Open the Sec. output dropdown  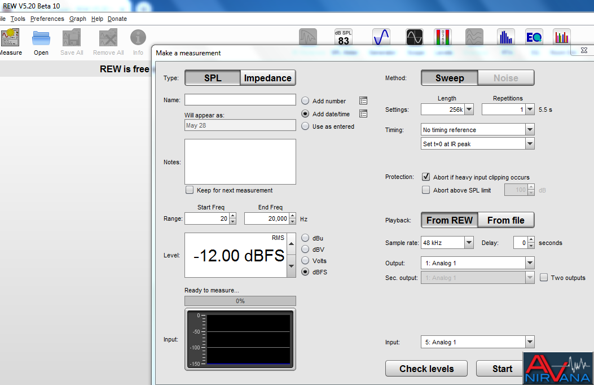click(530, 278)
